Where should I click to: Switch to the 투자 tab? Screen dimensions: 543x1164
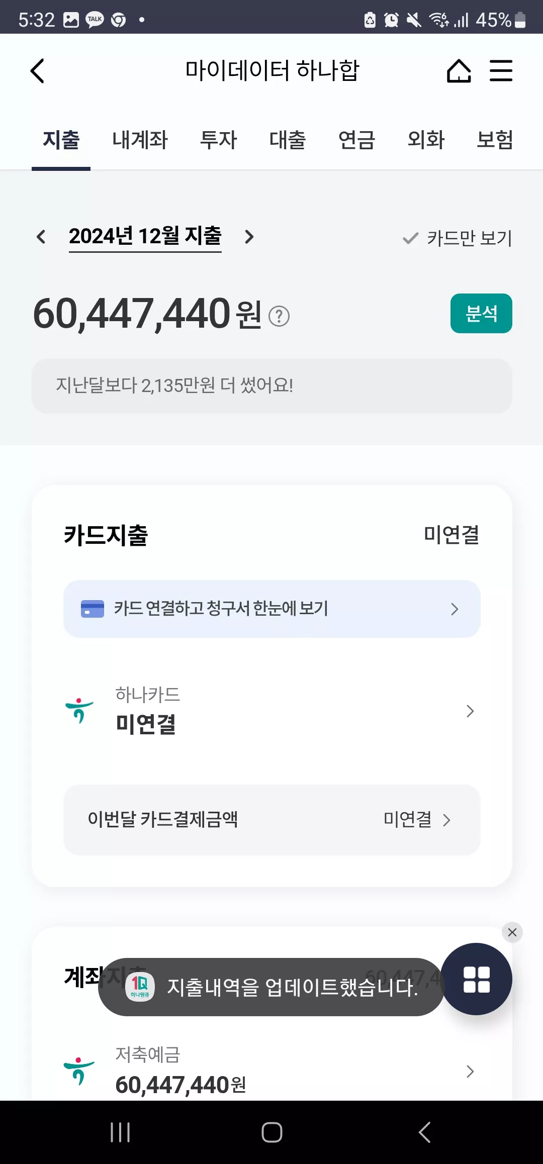coord(218,140)
